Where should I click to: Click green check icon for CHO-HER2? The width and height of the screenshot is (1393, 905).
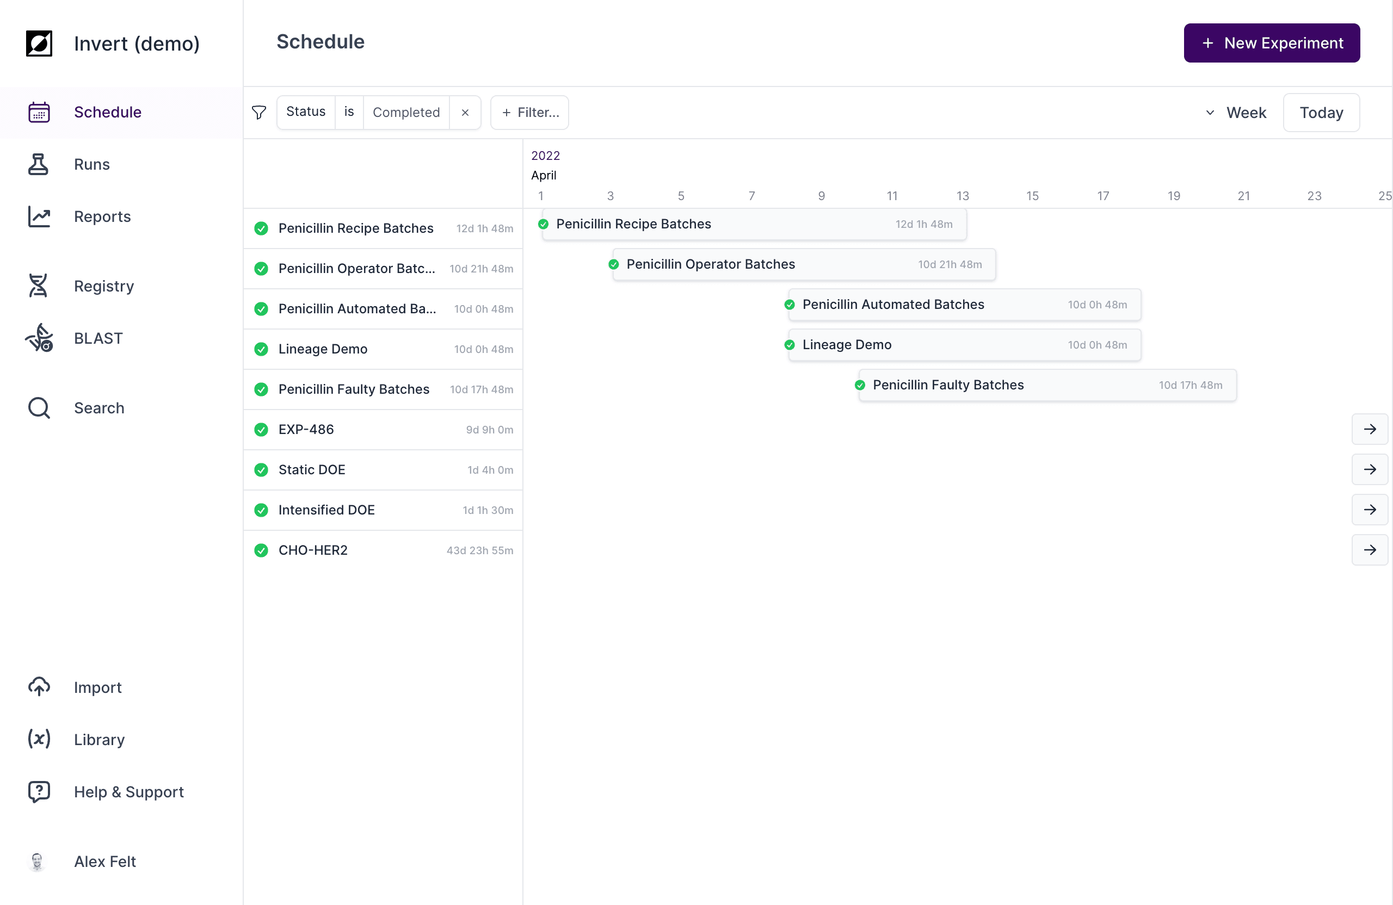click(261, 550)
